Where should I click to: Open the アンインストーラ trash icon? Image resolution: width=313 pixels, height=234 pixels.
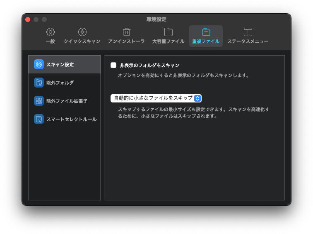point(127,32)
